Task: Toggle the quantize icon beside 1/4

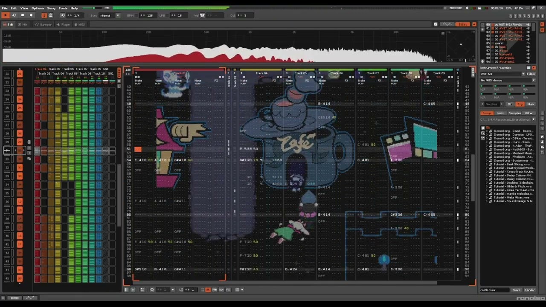Action: click(x=63, y=15)
